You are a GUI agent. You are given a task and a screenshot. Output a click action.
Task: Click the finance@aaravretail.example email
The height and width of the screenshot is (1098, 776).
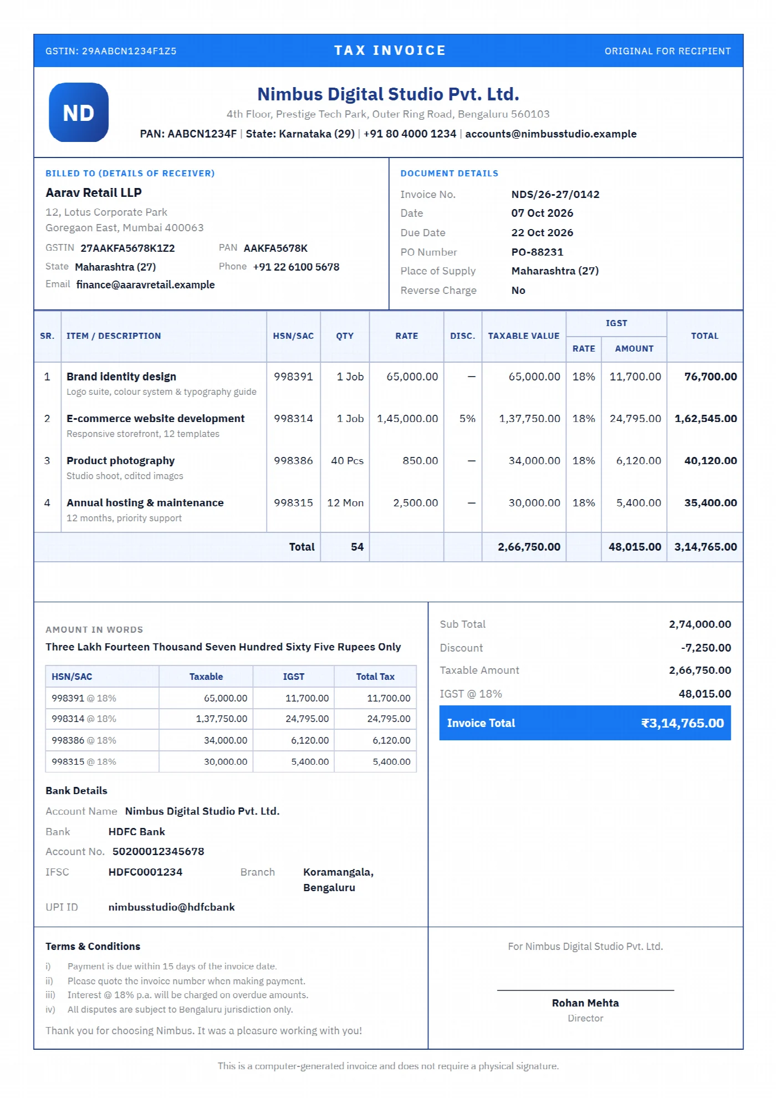point(145,284)
